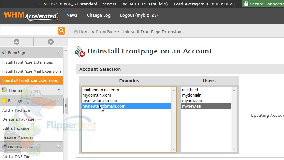Click the Domains list scroll-down arrow

(x=174, y=149)
